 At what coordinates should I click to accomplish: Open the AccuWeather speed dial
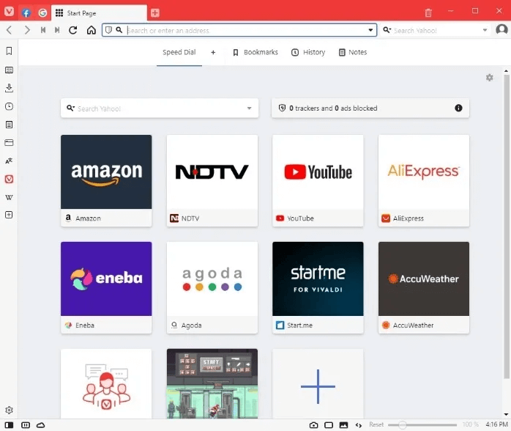(x=424, y=288)
